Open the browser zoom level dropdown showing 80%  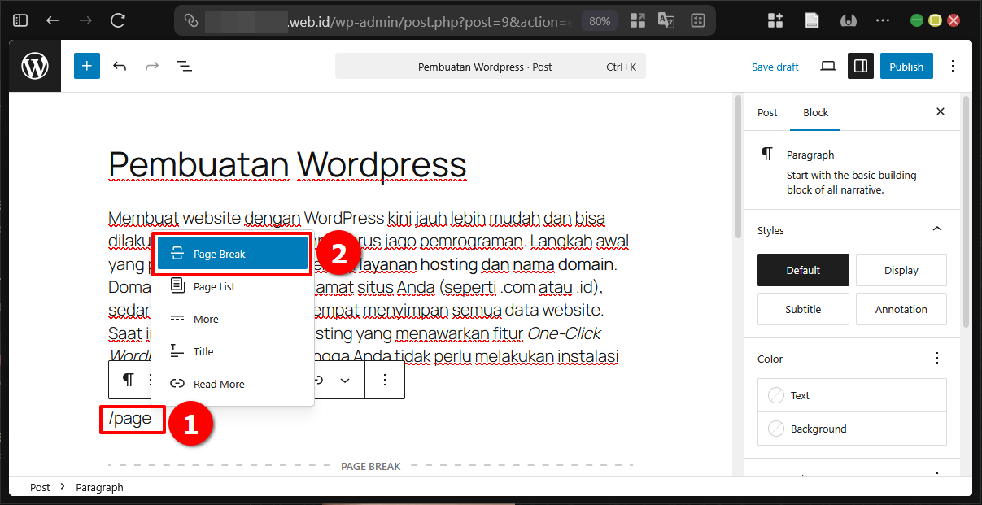coord(600,20)
